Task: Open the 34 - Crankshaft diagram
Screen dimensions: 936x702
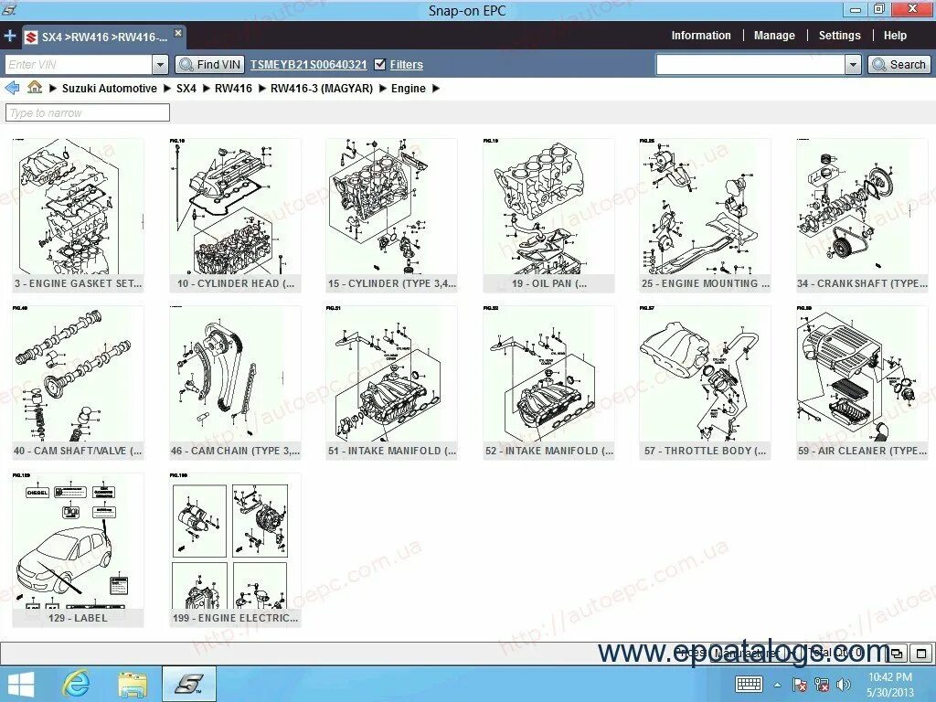Action: 862,216
